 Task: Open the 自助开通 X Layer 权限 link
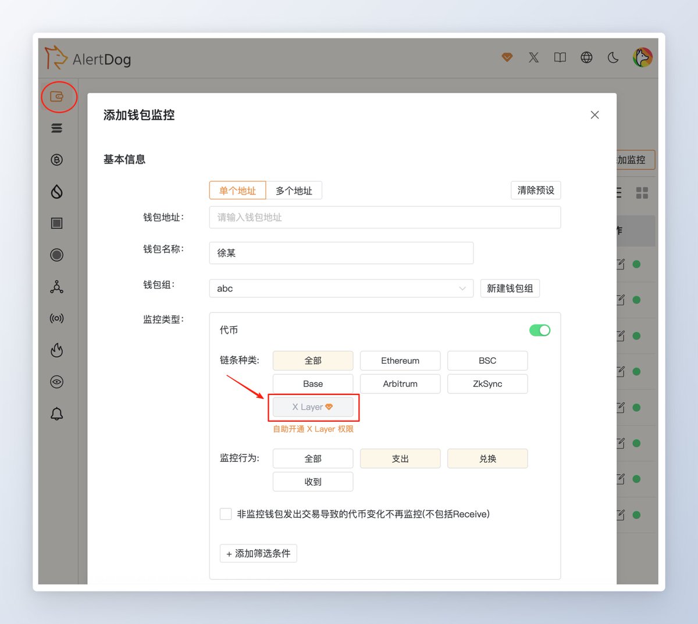click(313, 429)
